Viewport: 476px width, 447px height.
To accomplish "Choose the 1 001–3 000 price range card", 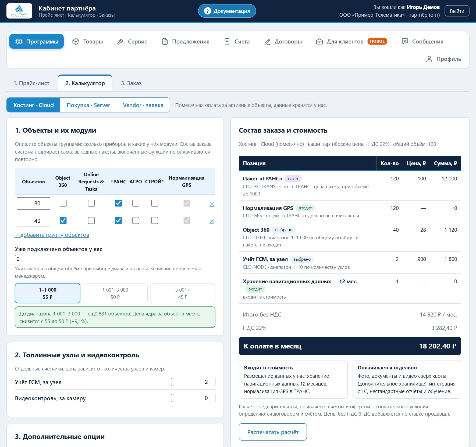I will click(115, 293).
